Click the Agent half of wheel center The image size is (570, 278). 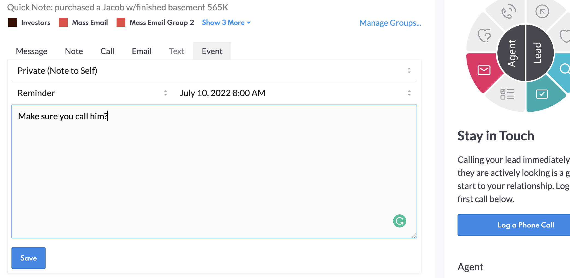tap(511, 53)
